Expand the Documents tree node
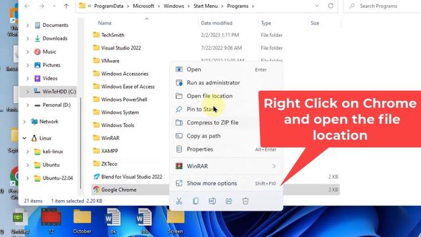 pos(28,25)
